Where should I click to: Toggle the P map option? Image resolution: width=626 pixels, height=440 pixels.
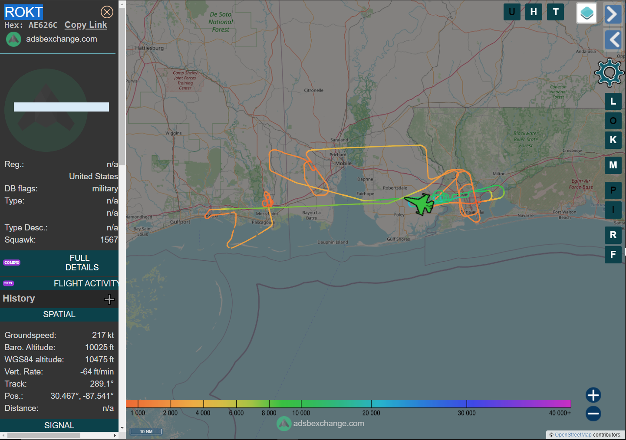click(613, 190)
